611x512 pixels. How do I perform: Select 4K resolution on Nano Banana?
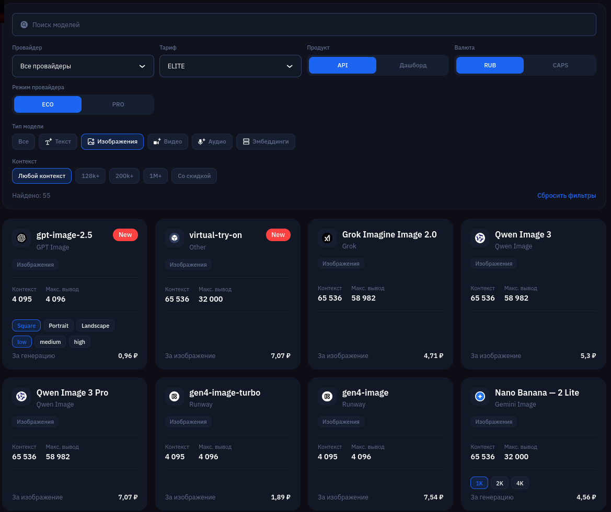click(520, 483)
